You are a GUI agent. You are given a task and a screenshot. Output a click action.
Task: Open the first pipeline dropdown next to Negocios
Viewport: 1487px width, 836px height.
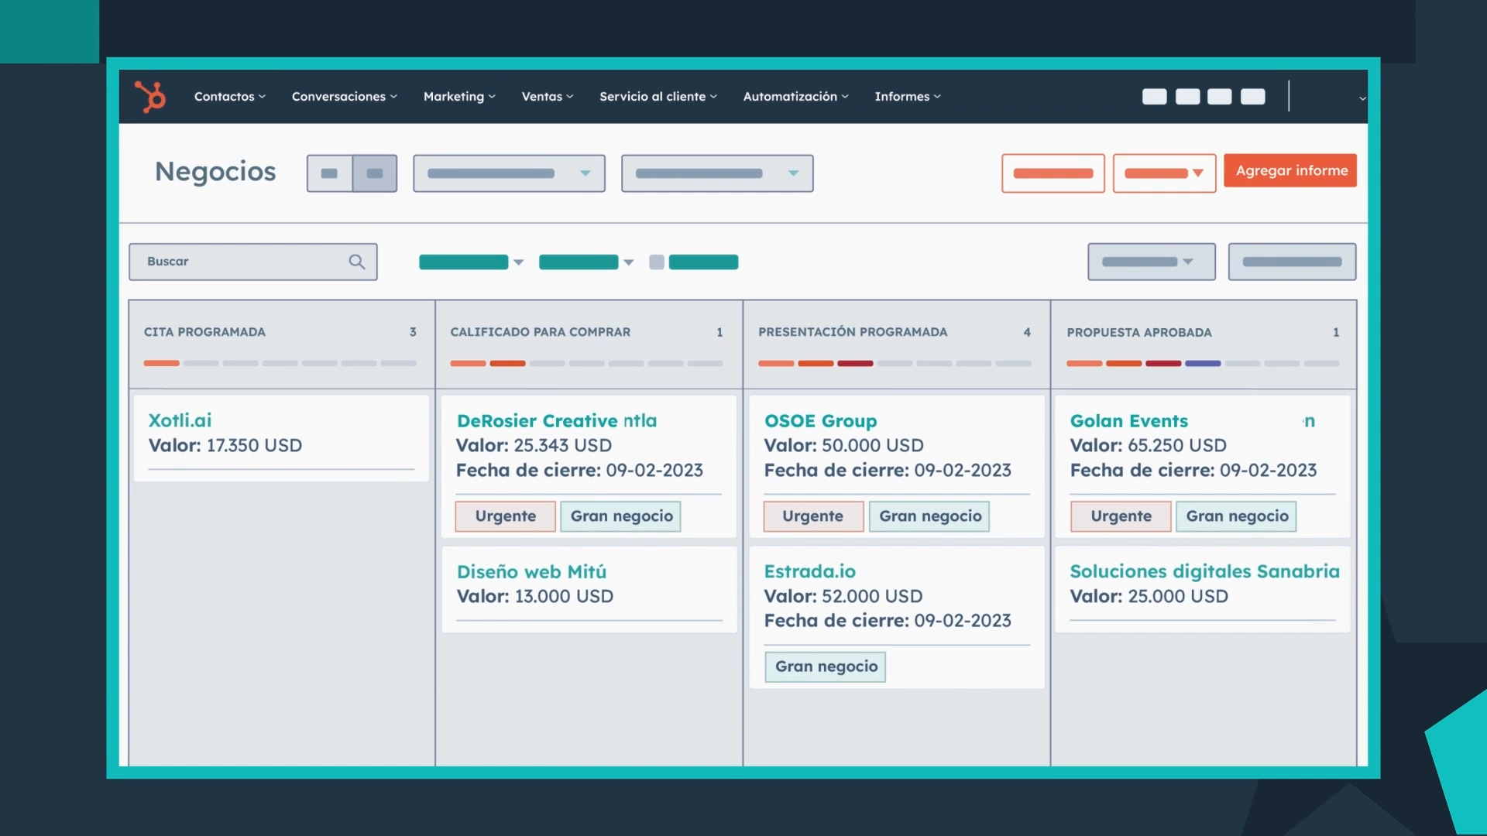(509, 173)
